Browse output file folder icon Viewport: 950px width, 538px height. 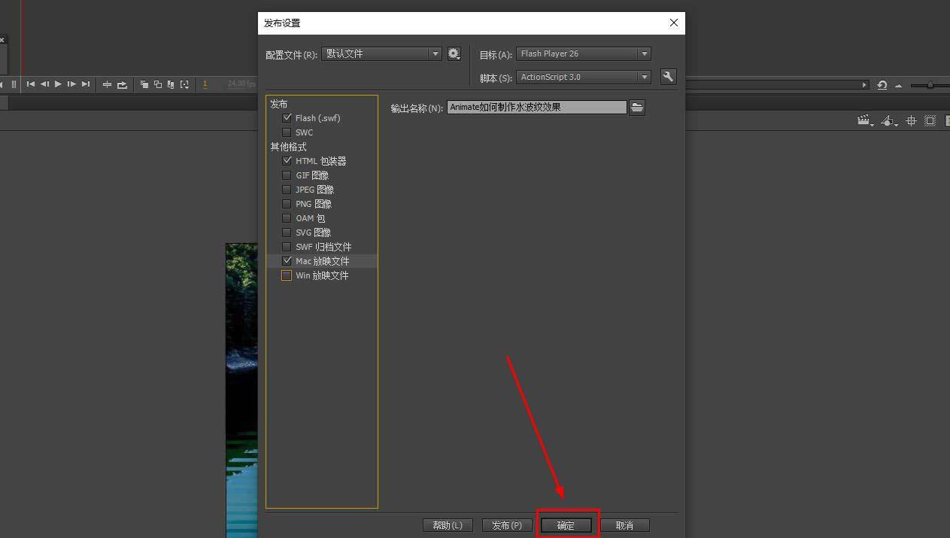(x=637, y=108)
